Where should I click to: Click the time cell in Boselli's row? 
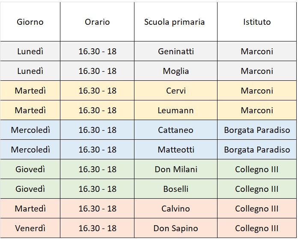tap(97, 189)
